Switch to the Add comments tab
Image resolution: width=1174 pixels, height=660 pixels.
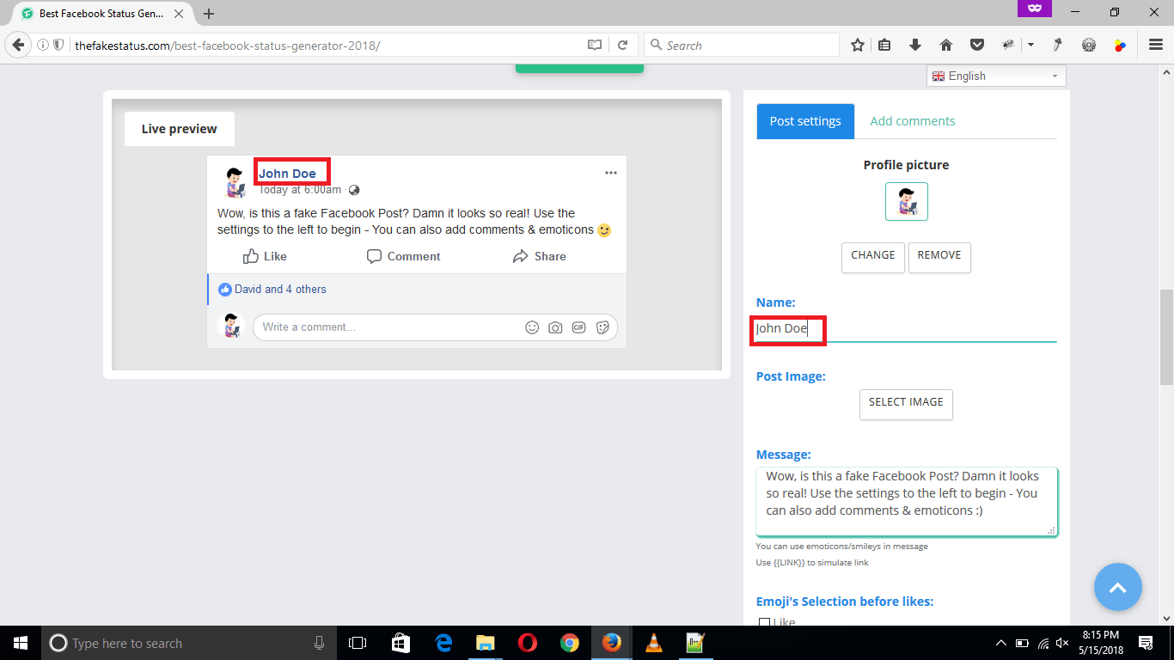tap(912, 120)
